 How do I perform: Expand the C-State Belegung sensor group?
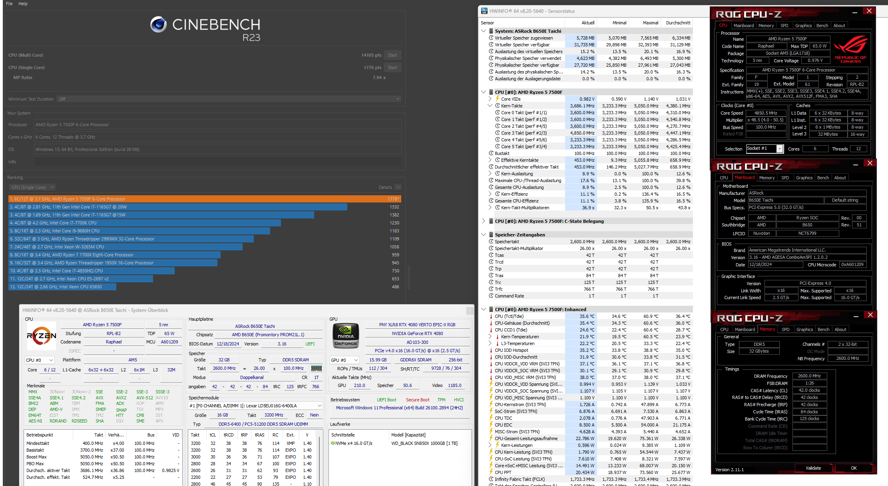click(484, 221)
